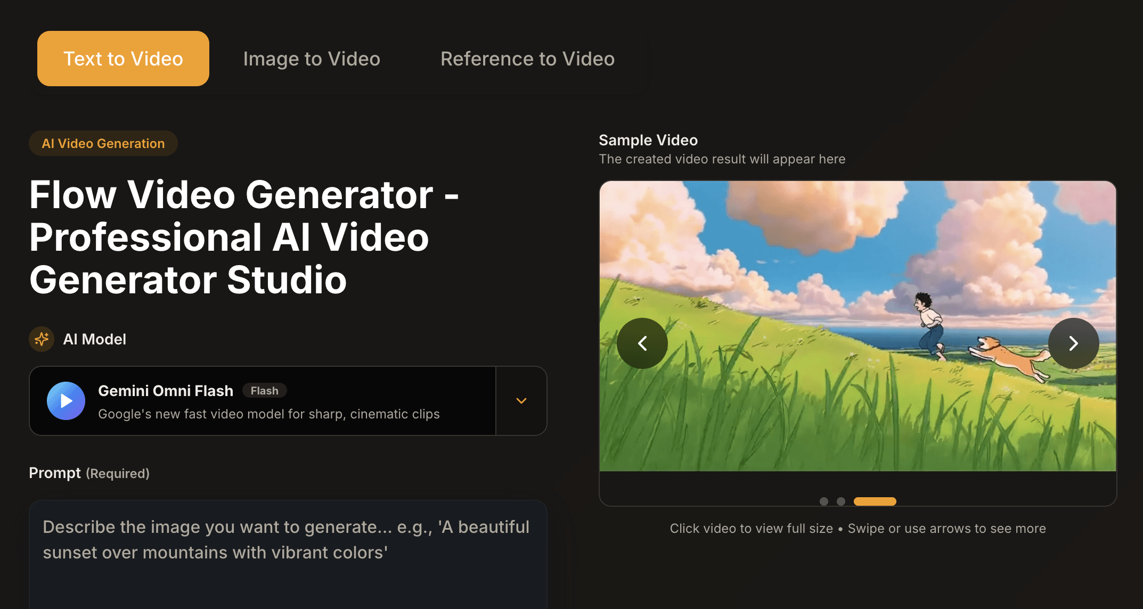
Task: Click the Gemini Omni Flash play icon
Action: [x=66, y=401]
